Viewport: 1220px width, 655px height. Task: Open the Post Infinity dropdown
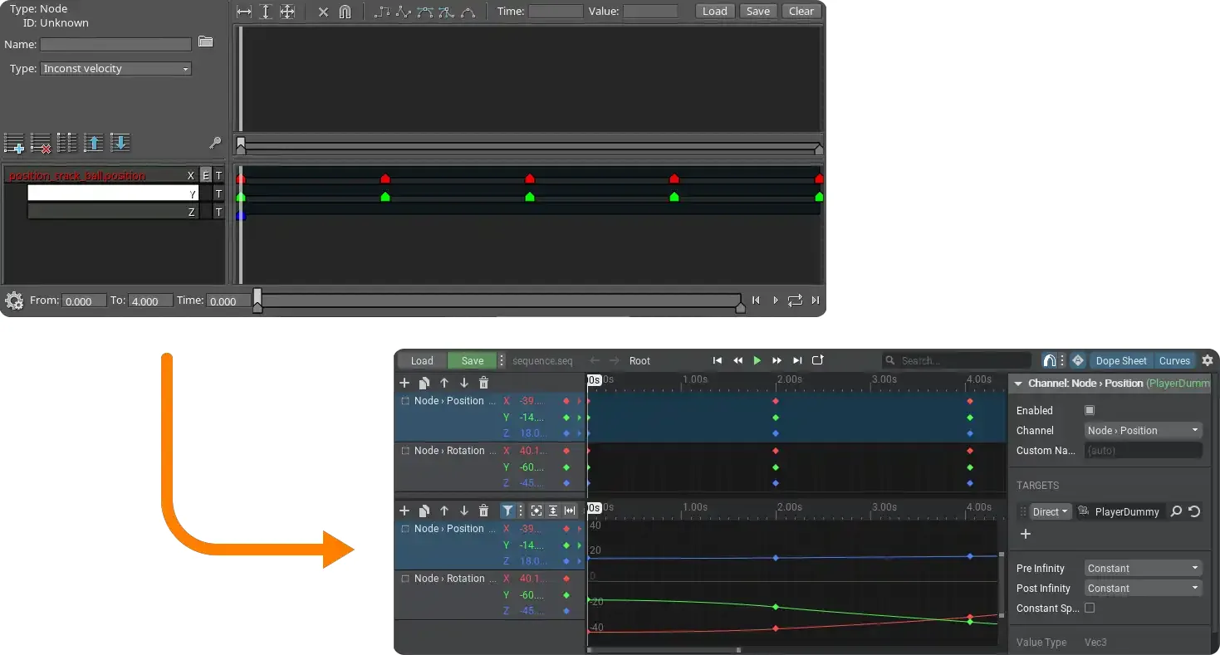[1144, 588]
